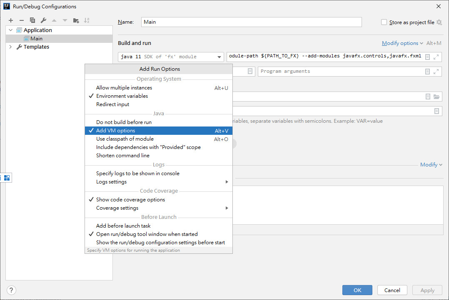The width and height of the screenshot is (449, 300).
Task: Expand the VM options field with arrows icon
Action: (436, 57)
